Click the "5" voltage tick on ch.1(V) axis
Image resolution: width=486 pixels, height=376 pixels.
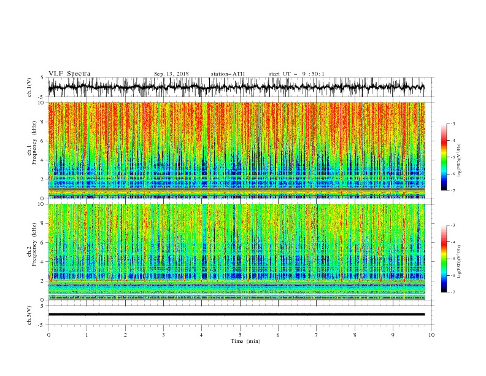(x=42, y=78)
